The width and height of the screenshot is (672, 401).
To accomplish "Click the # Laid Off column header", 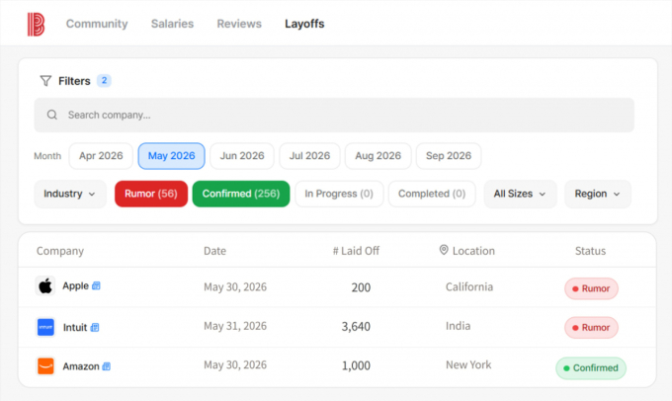I will 356,251.
